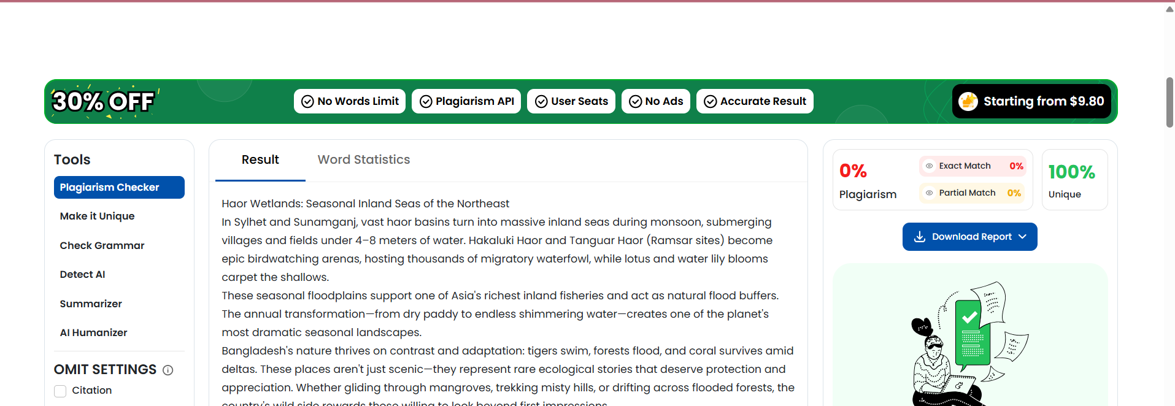This screenshot has height=406, width=1175.
Task: Go to the Detect AI tool
Action: (82, 275)
